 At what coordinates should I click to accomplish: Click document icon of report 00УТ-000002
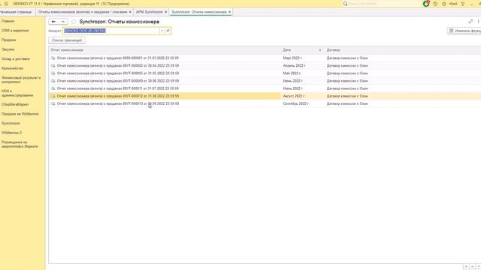point(53,65)
